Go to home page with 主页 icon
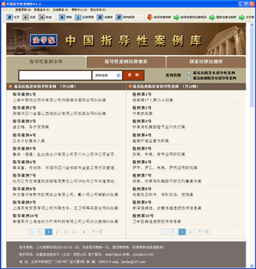The width and height of the screenshot is (256, 269). coord(10,17)
